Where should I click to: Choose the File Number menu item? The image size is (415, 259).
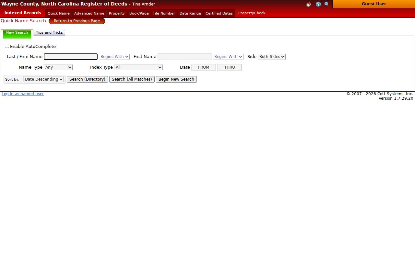point(164,13)
